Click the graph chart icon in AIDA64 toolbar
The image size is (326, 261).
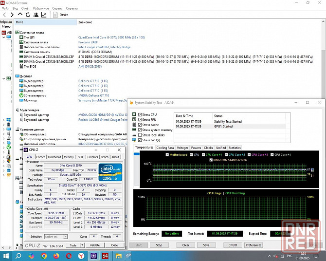coord(44,15)
